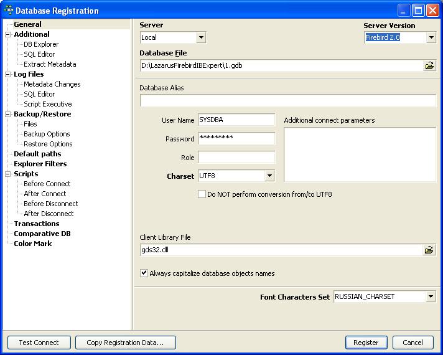Click the Database Alias field
The width and height of the screenshot is (443, 355).
pos(288,100)
